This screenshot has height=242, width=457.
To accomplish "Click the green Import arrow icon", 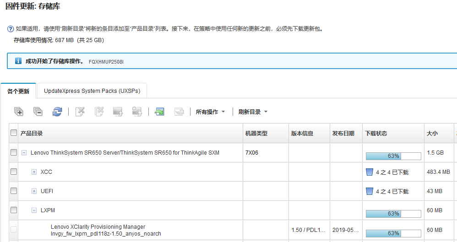I will click(x=159, y=112).
